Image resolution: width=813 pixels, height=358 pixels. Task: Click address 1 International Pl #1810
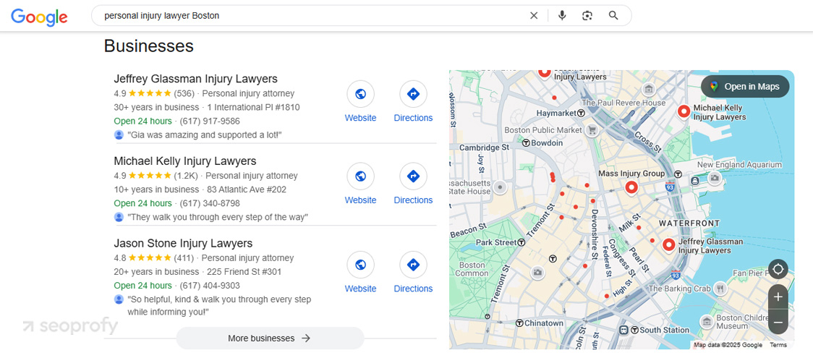tap(253, 108)
